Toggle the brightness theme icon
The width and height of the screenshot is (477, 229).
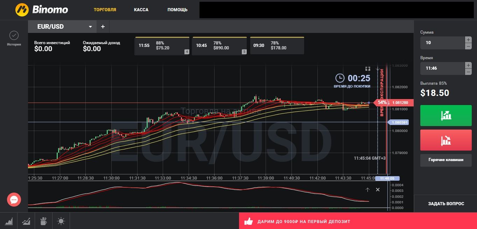pyautogui.click(x=61, y=221)
